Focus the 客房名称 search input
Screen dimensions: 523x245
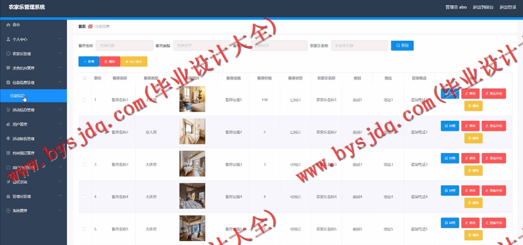(x=124, y=46)
